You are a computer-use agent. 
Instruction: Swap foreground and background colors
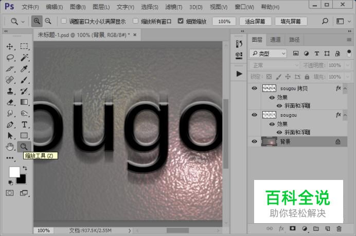pyautogui.click(x=25, y=168)
